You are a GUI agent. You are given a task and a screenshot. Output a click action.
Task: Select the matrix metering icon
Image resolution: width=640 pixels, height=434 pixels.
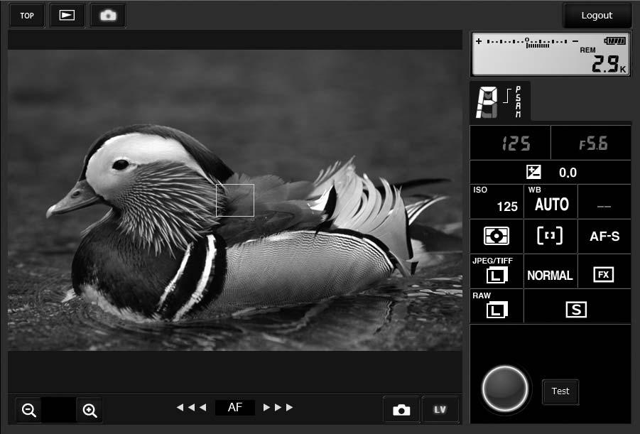(497, 236)
